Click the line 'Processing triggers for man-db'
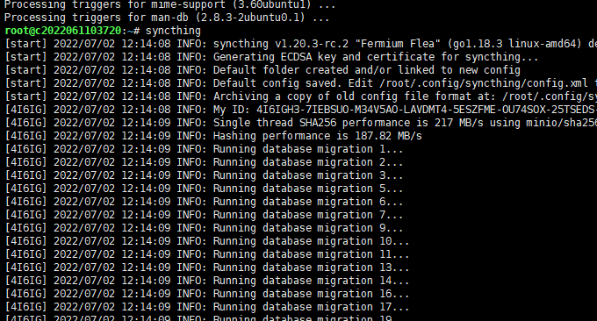597x321 pixels. coord(167,18)
